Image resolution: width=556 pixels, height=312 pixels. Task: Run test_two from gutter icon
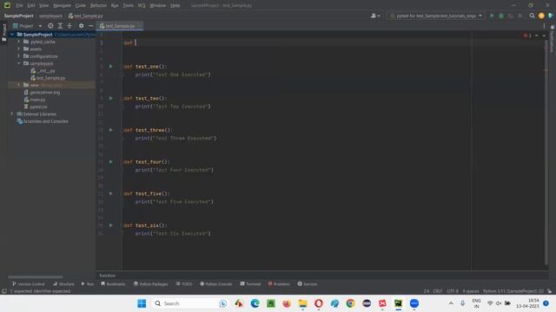click(x=110, y=98)
